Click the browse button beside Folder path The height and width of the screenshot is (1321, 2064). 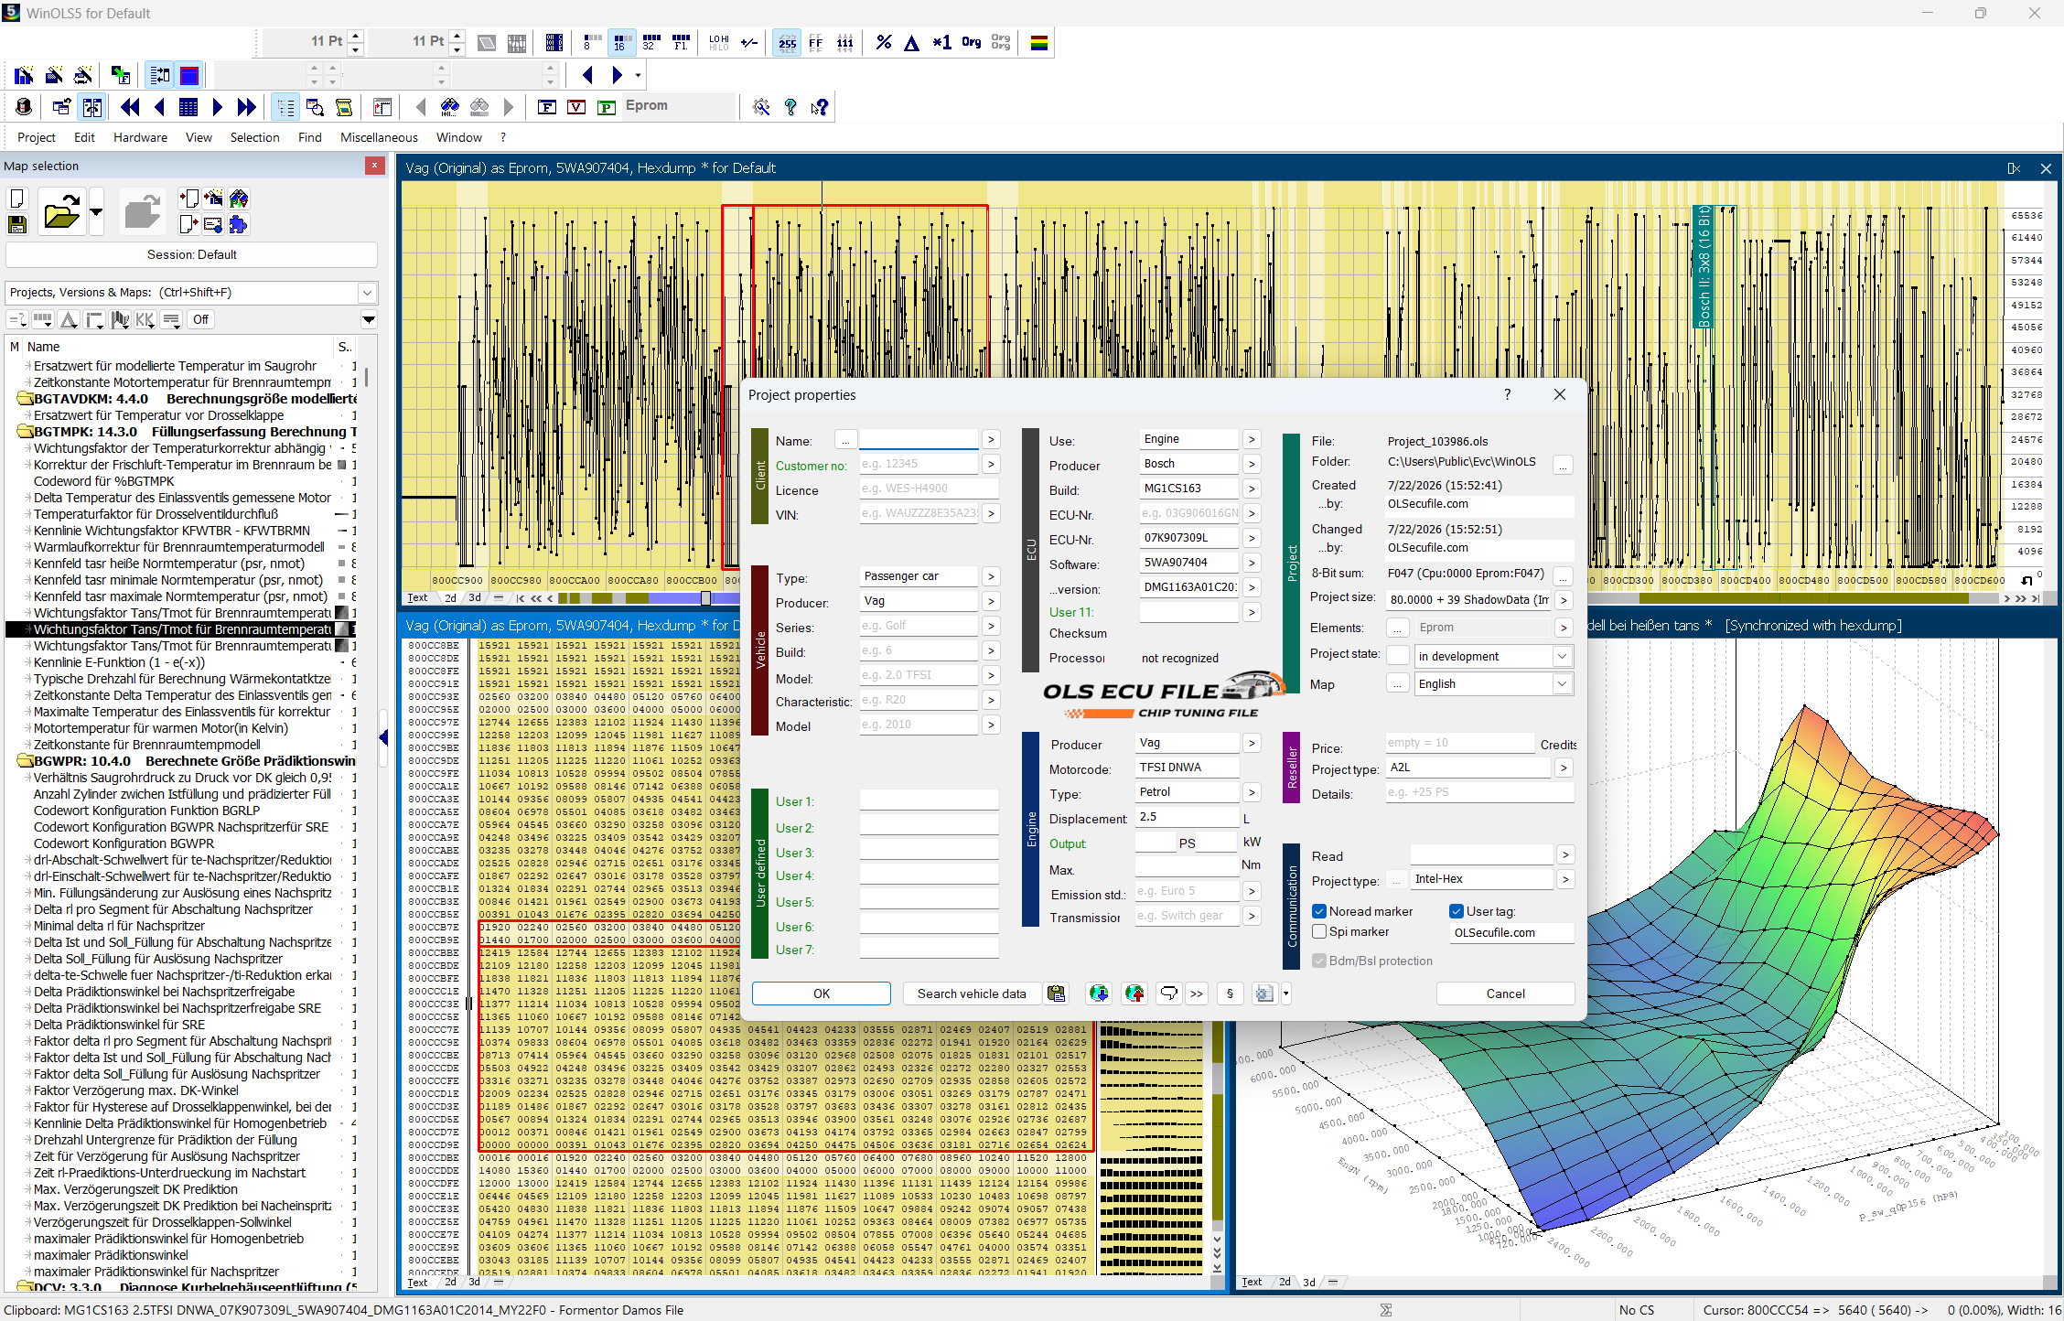coord(1563,466)
